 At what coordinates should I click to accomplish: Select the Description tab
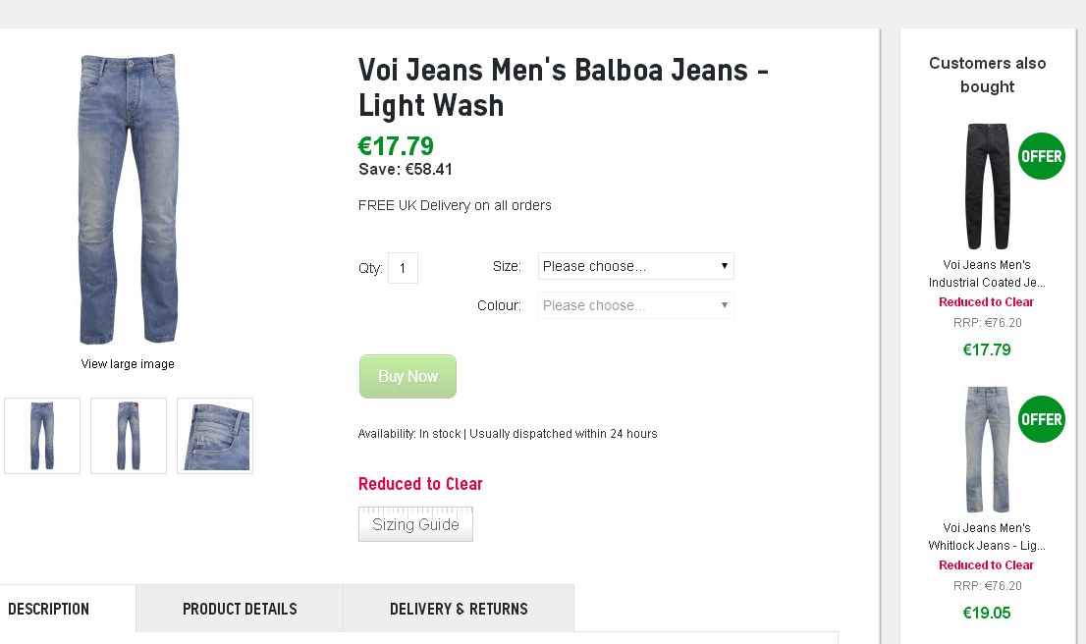coord(49,609)
